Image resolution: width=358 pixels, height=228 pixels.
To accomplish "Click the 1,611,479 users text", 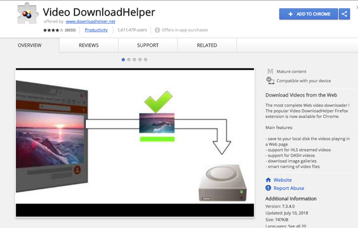I will (132, 30).
